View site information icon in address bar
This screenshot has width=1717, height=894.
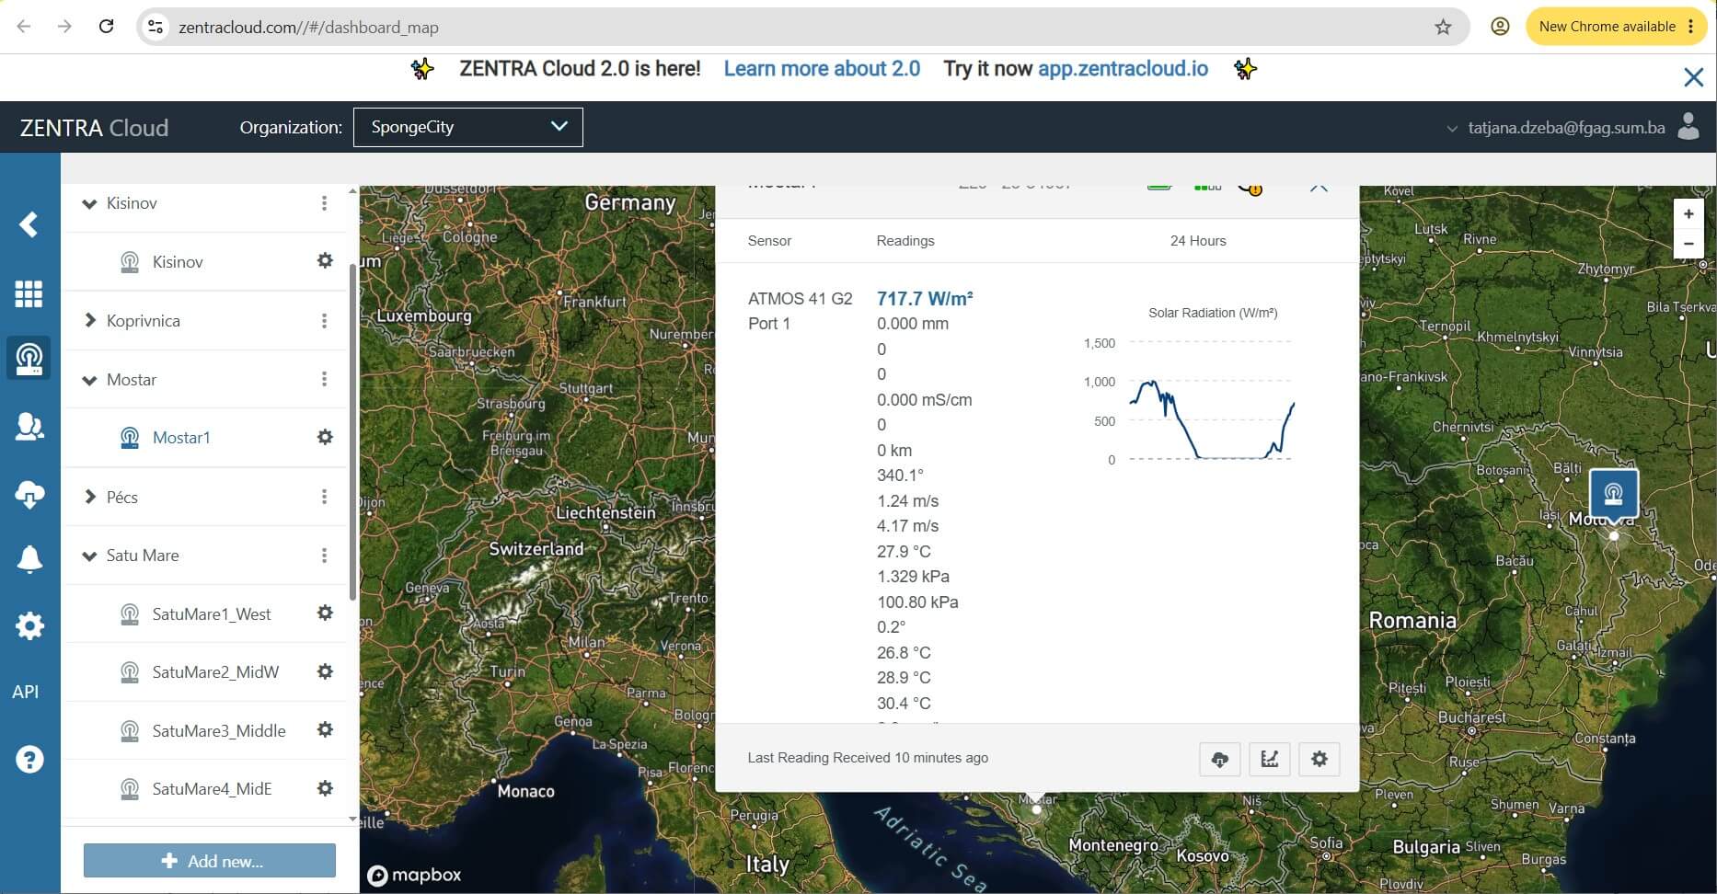156,27
